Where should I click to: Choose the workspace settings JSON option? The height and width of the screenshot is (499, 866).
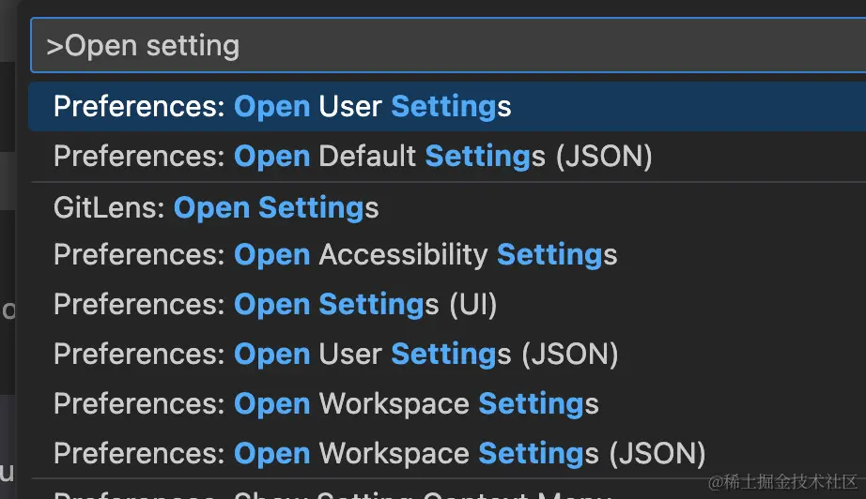[379, 454]
